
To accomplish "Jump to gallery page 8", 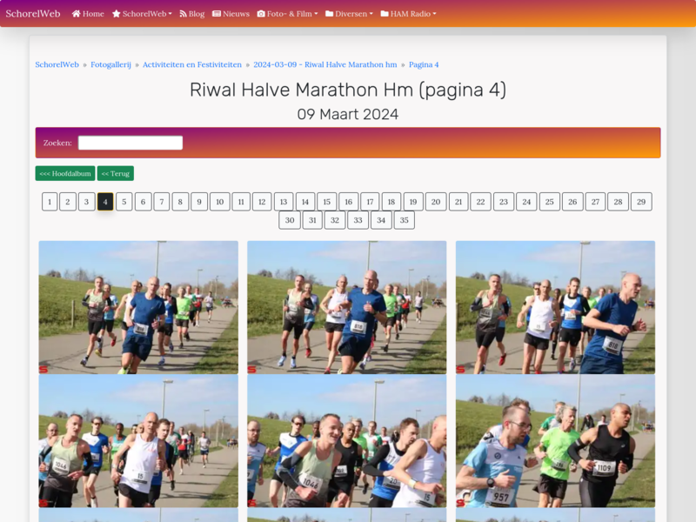I will [x=180, y=202].
